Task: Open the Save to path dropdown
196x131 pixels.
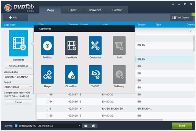Action: [x=79, y=126]
